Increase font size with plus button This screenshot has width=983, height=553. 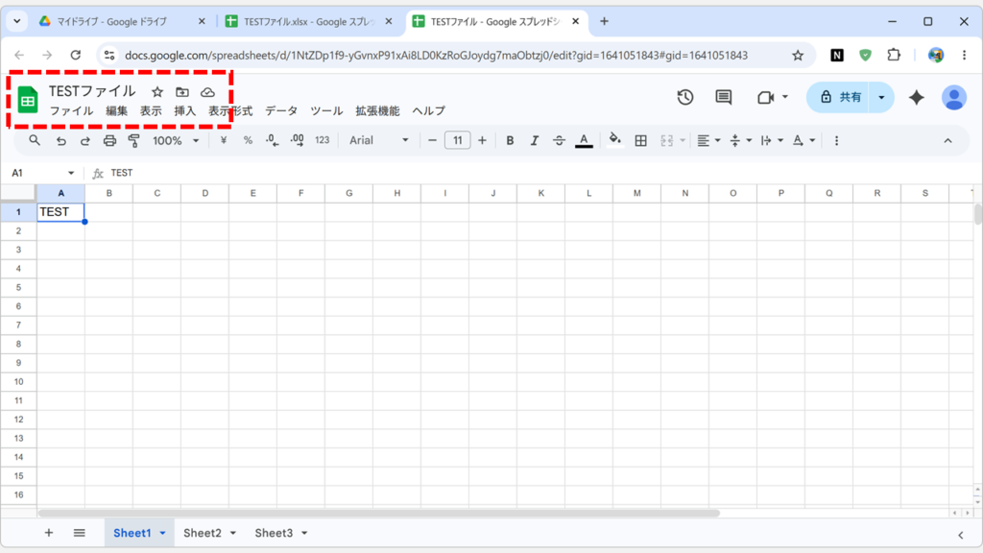tap(482, 140)
